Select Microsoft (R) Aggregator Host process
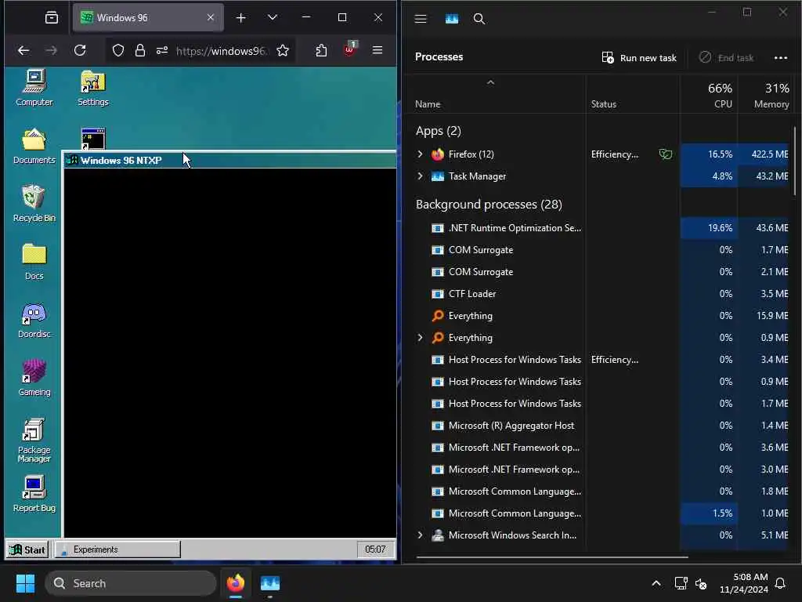 [x=598, y=426]
